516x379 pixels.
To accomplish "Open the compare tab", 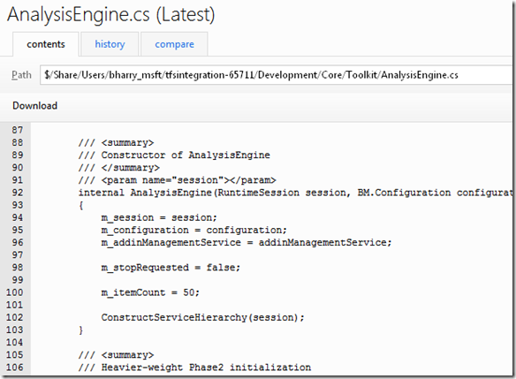I will pyautogui.click(x=174, y=44).
